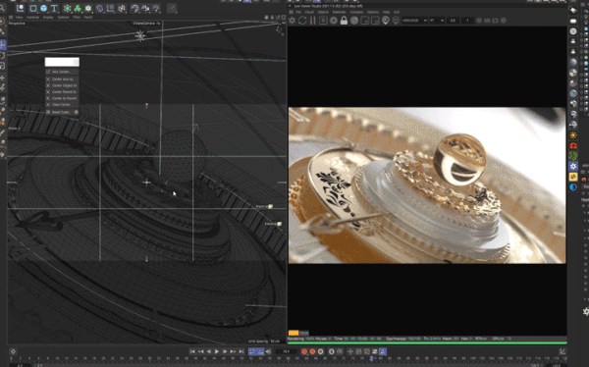Toggle the render region square in Live Viewer
The width and height of the screenshot is (589, 367).
pos(364,21)
